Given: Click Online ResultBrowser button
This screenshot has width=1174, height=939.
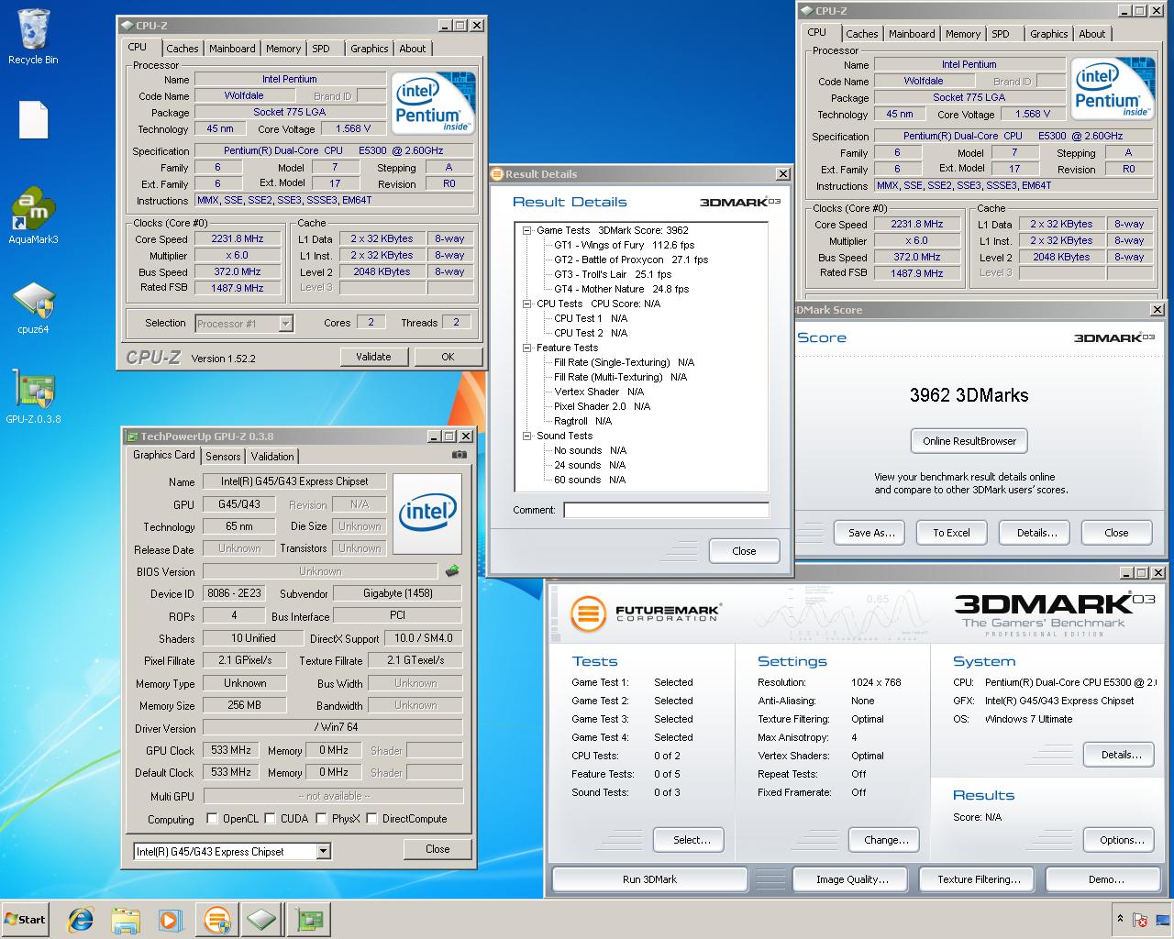Looking at the screenshot, I should (969, 441).
